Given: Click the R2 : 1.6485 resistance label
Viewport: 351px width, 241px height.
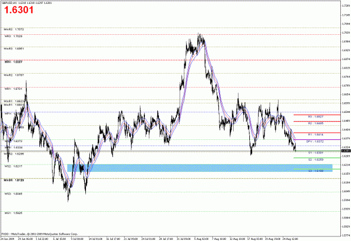Looking at the screenshot, I should [316, 123].
